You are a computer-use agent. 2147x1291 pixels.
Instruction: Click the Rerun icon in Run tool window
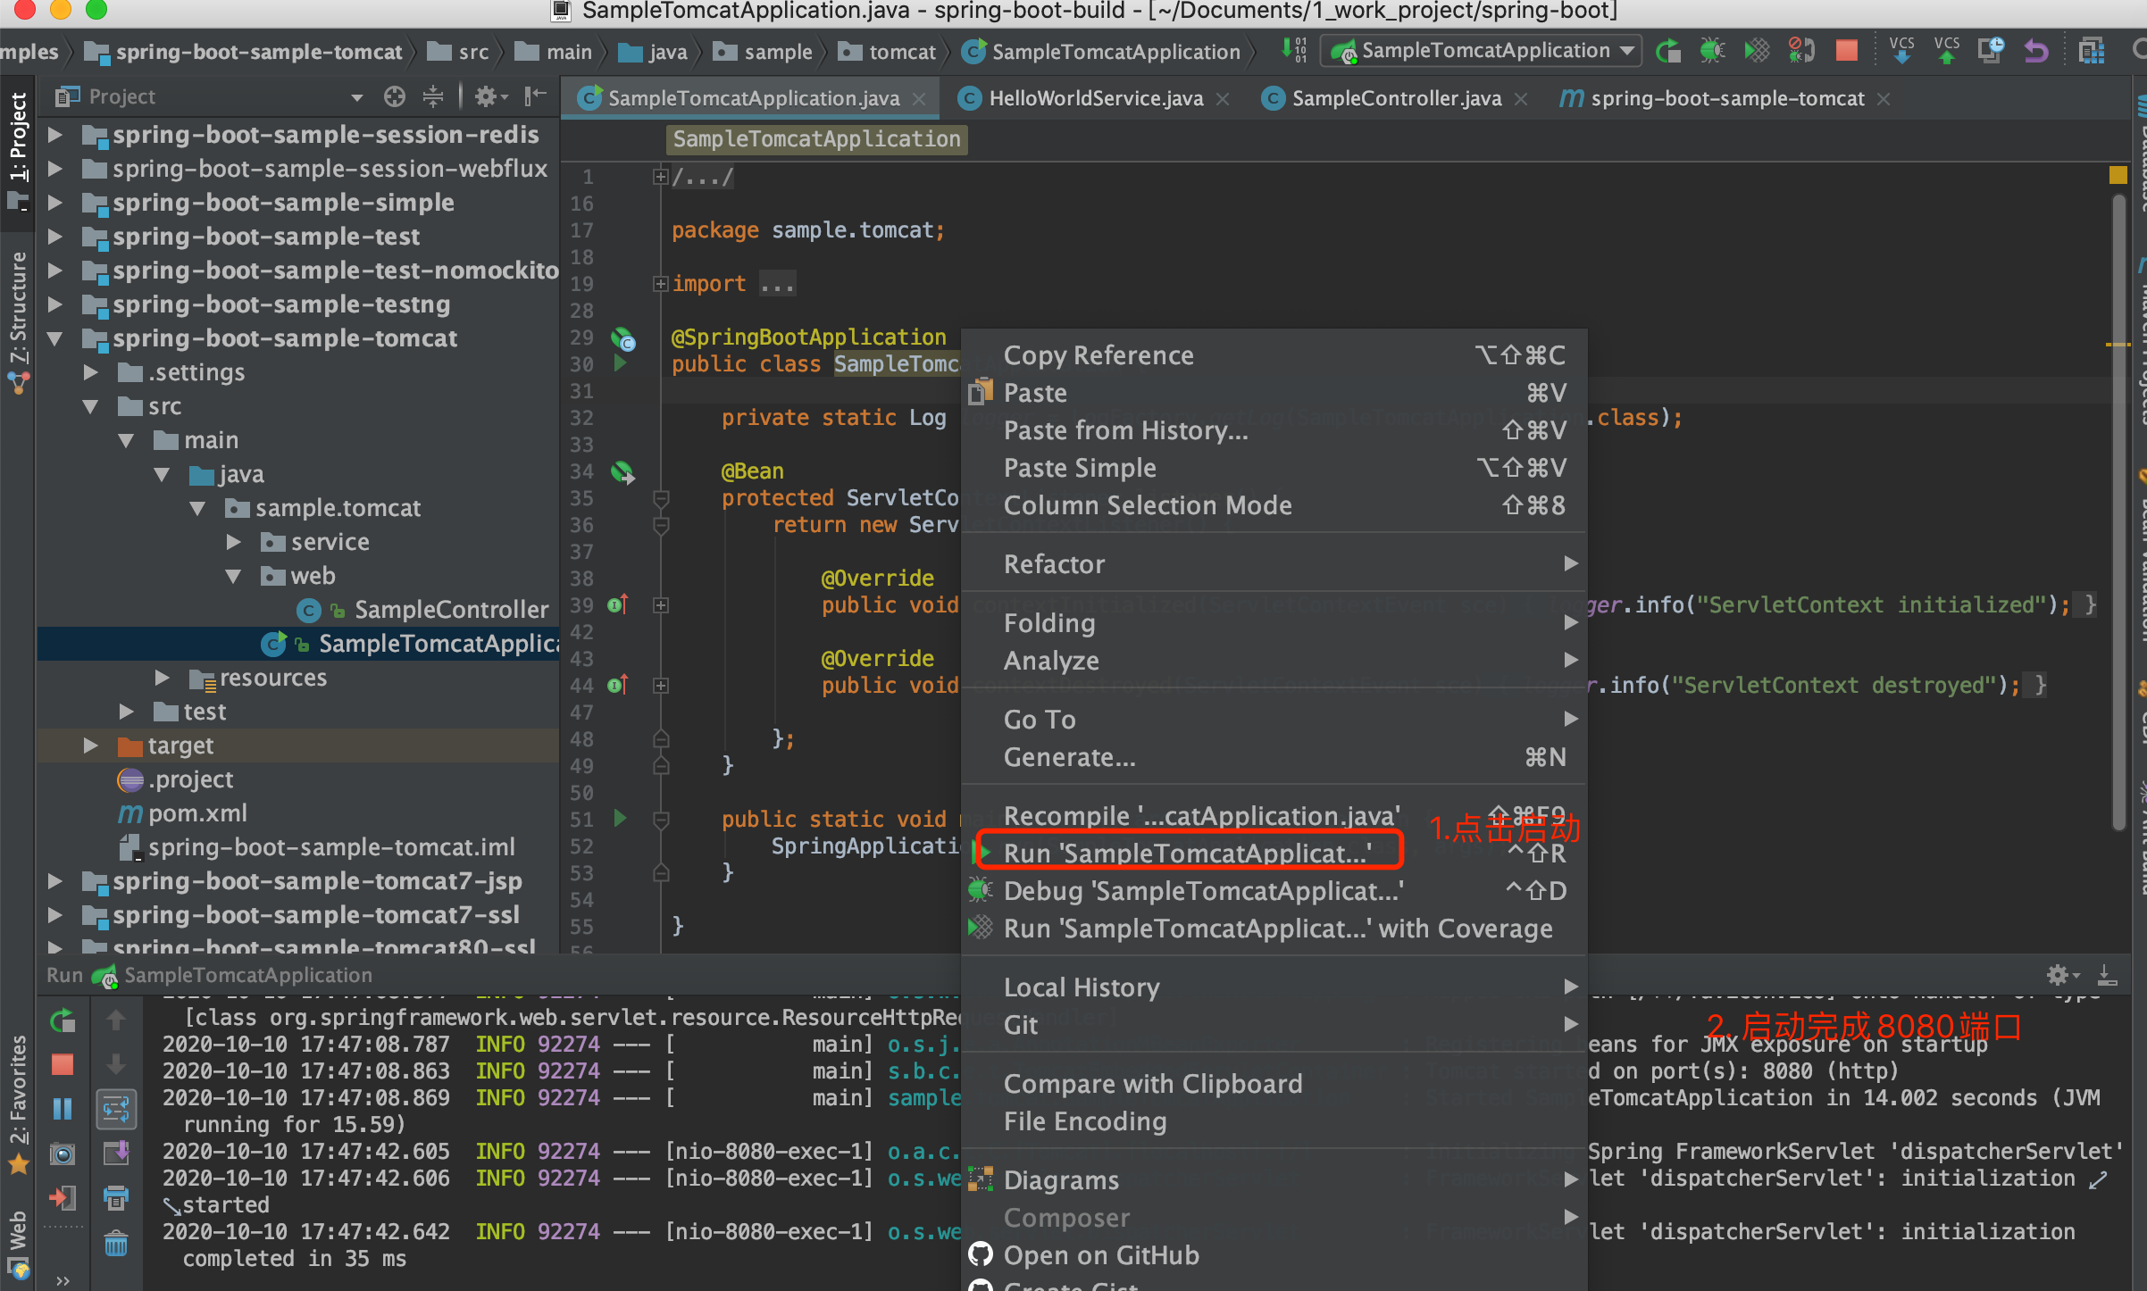tap(63, 1020)
